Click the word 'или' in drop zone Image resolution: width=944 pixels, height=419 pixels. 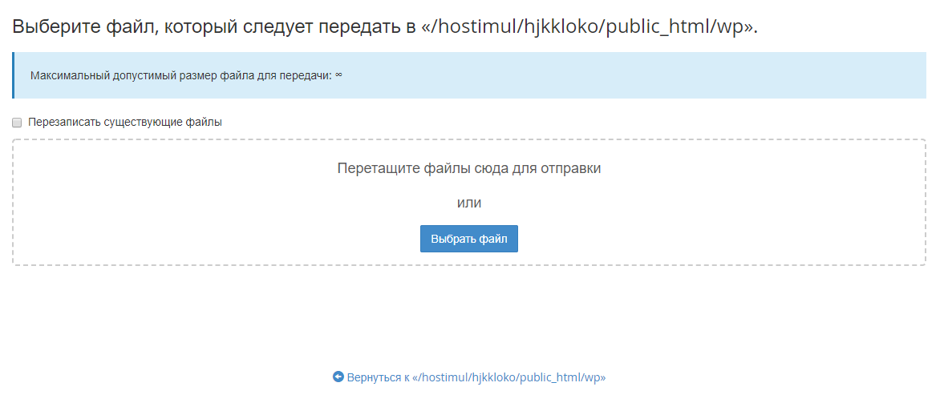pyautogui.click(x=469, y=203)
